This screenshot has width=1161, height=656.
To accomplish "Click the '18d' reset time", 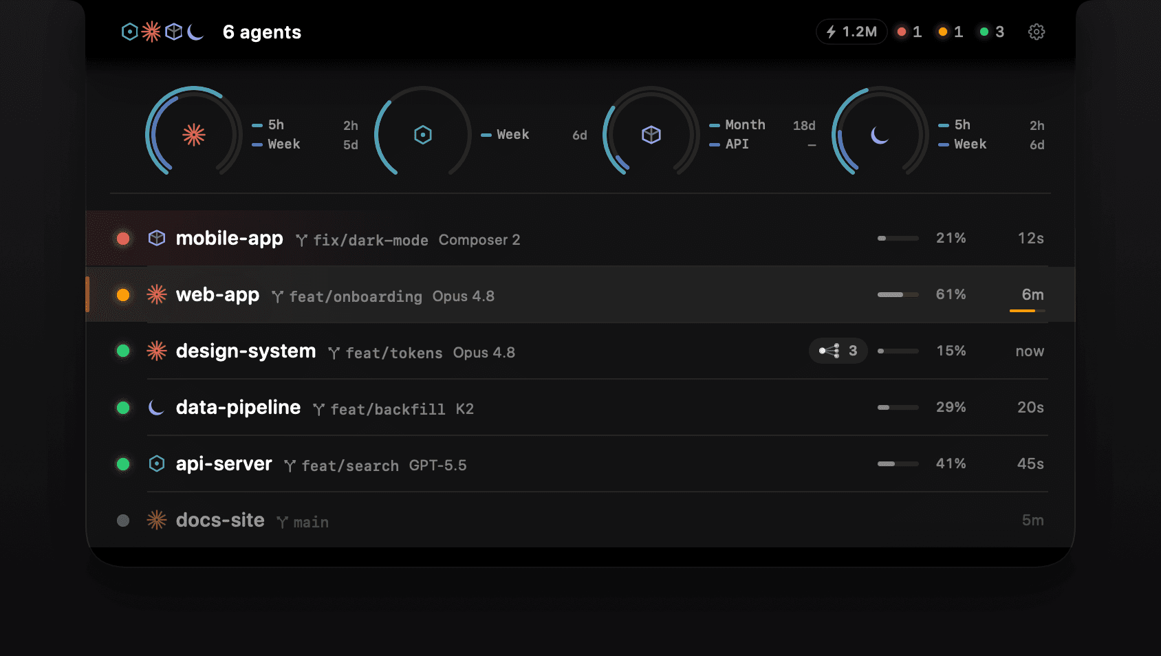I will [x=804, y=125].
